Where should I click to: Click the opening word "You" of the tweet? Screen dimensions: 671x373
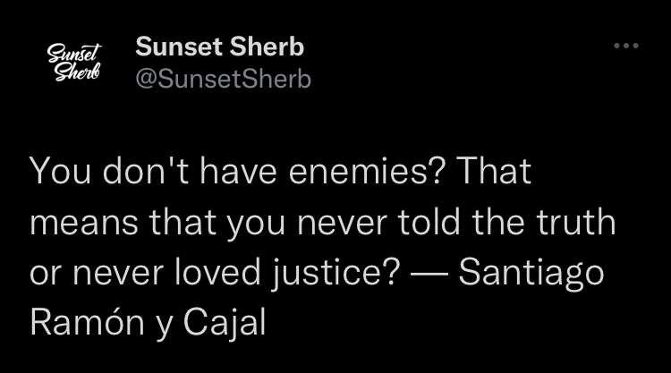60,172
